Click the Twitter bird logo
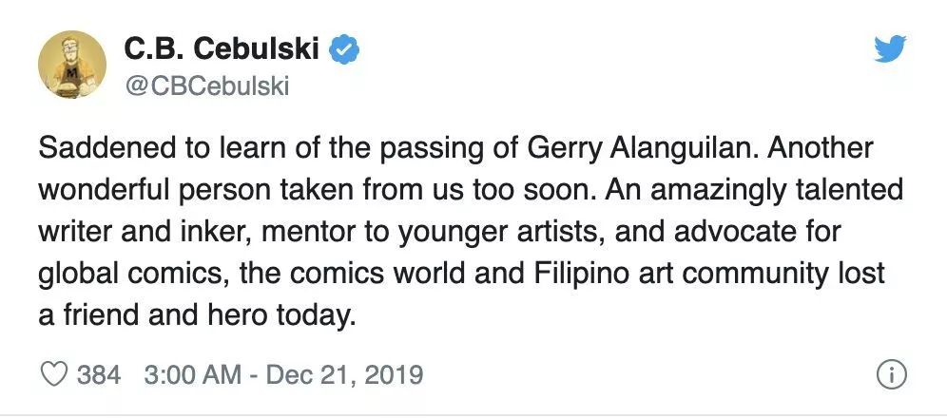This screenshot has height=418, width=947. [890, 48]
